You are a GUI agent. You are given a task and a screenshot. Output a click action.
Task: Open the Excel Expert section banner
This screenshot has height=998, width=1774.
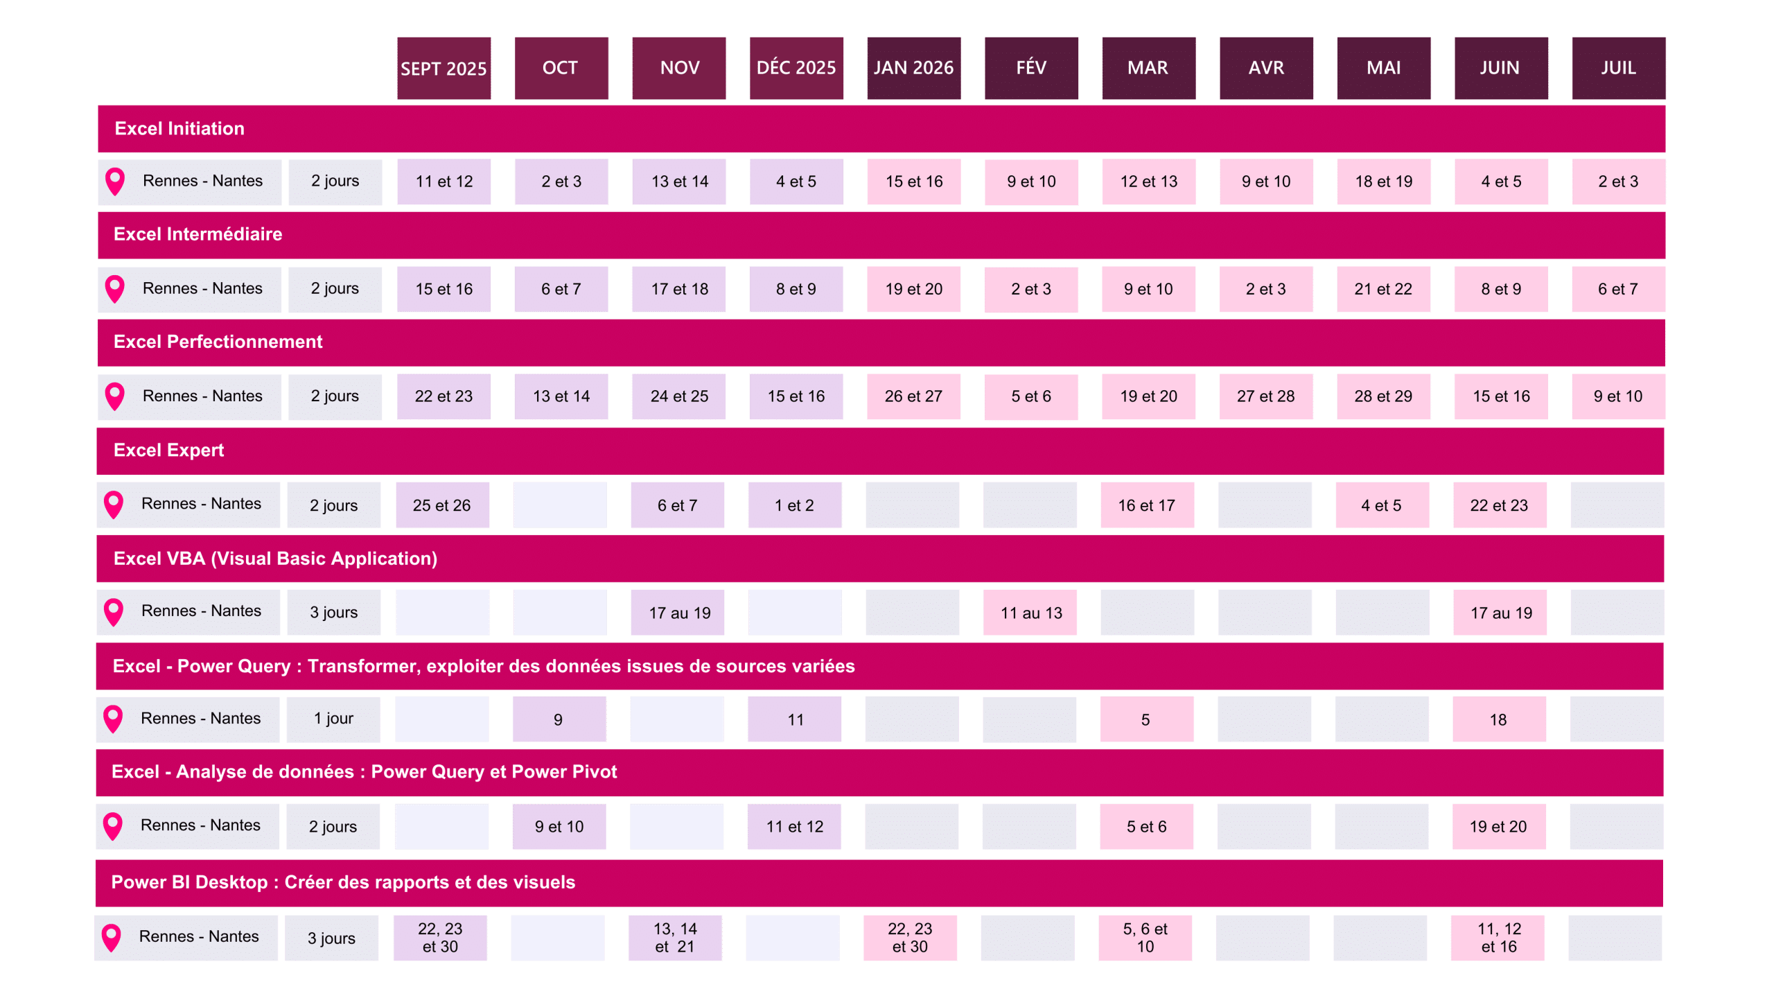[x=880, y=450]
